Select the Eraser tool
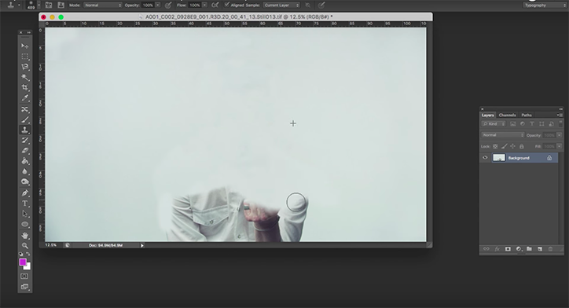This screenshot has height=308, width=569. (24, 151)
